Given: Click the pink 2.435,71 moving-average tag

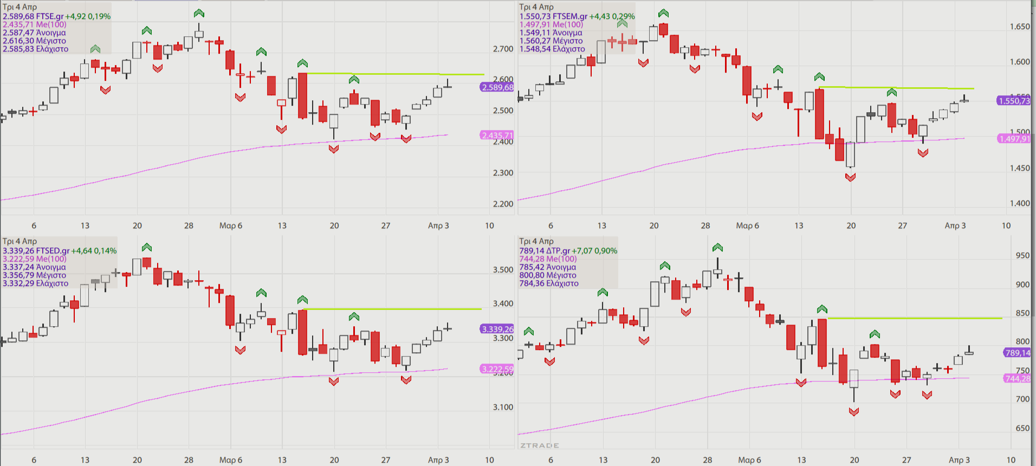Looking at the screenshot, I should pos(497,135).
